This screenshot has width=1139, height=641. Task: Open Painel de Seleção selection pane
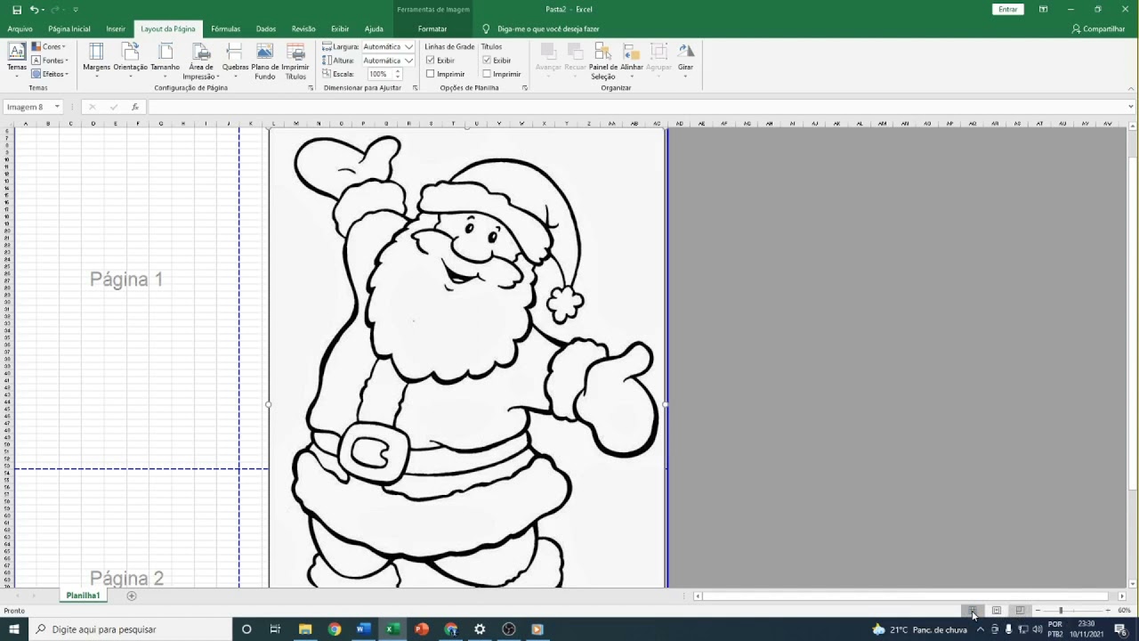coord(602,61)
